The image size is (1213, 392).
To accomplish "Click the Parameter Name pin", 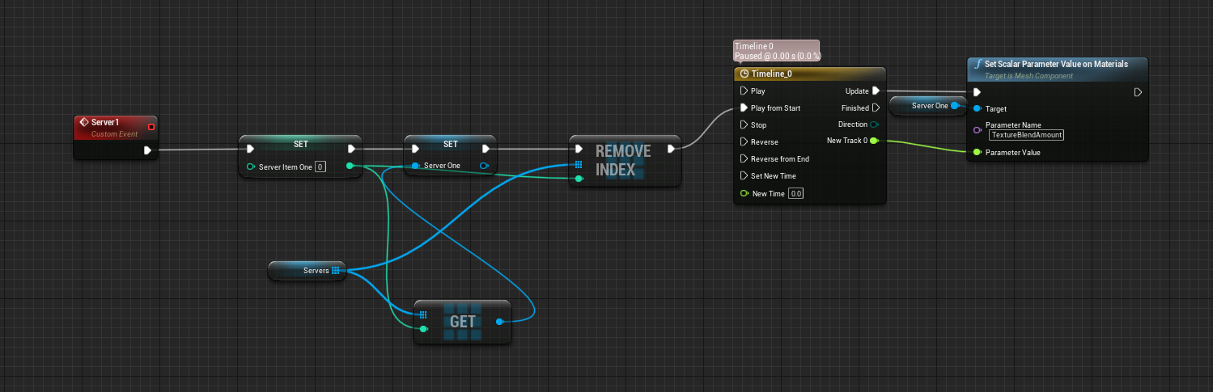I will tap(978, 130).
